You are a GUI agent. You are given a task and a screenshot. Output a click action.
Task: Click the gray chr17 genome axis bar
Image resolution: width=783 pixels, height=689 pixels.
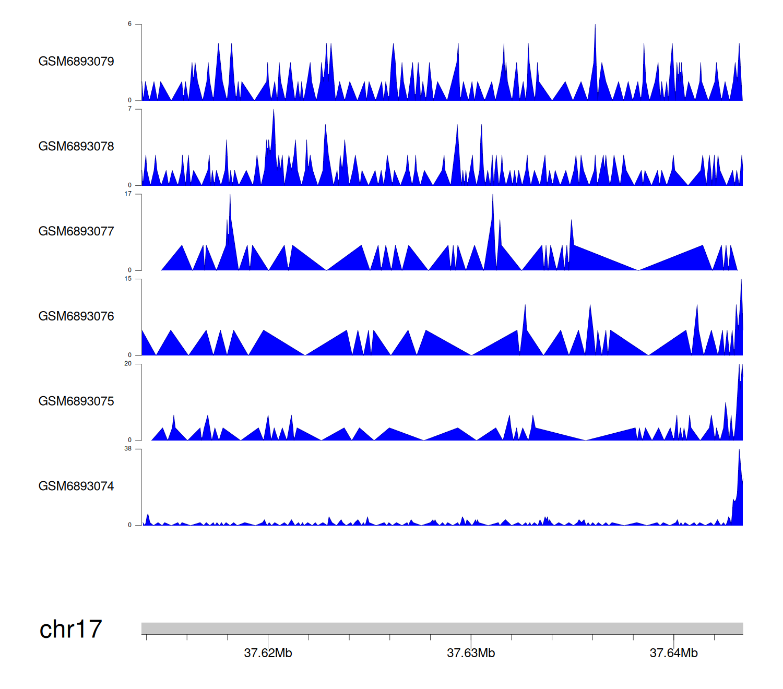tap(442, 628)
